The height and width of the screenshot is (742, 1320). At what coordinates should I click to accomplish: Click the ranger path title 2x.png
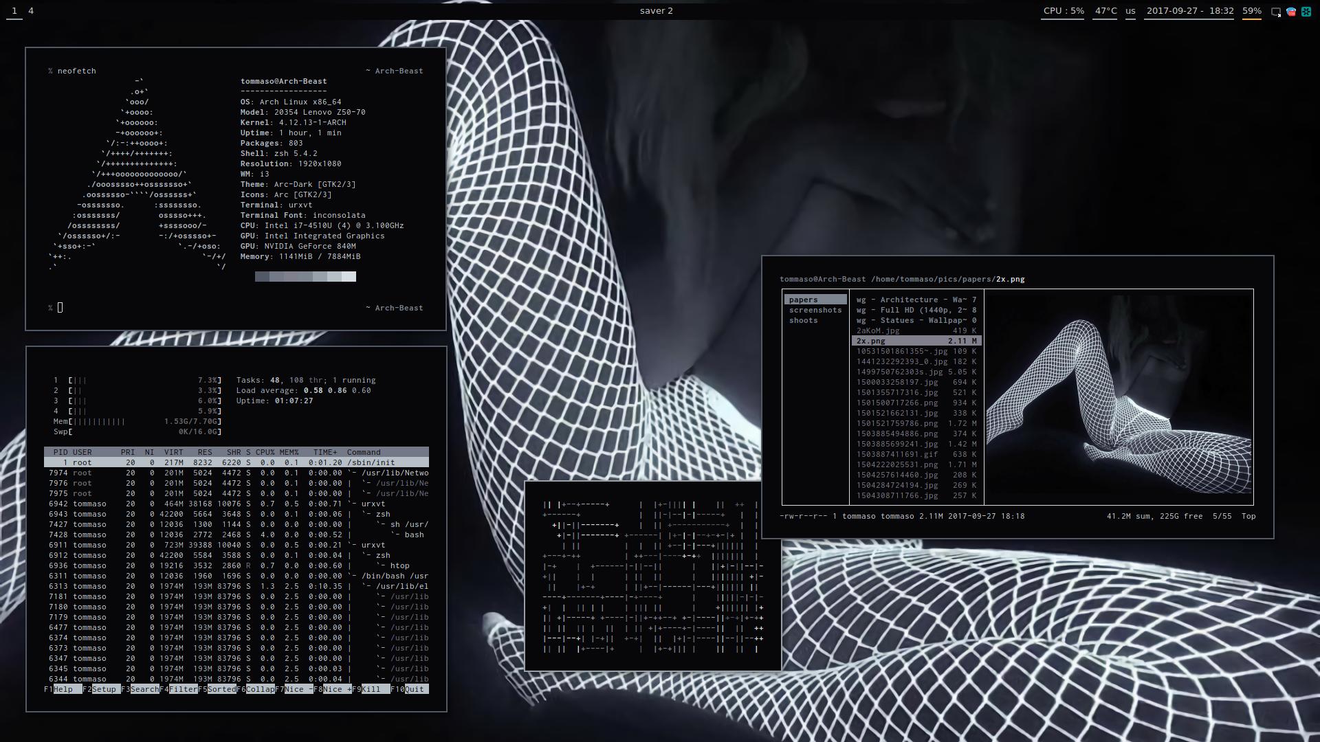tap(1010, 279)
